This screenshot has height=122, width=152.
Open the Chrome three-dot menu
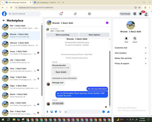pyautogui.click(x=150, y=8)
